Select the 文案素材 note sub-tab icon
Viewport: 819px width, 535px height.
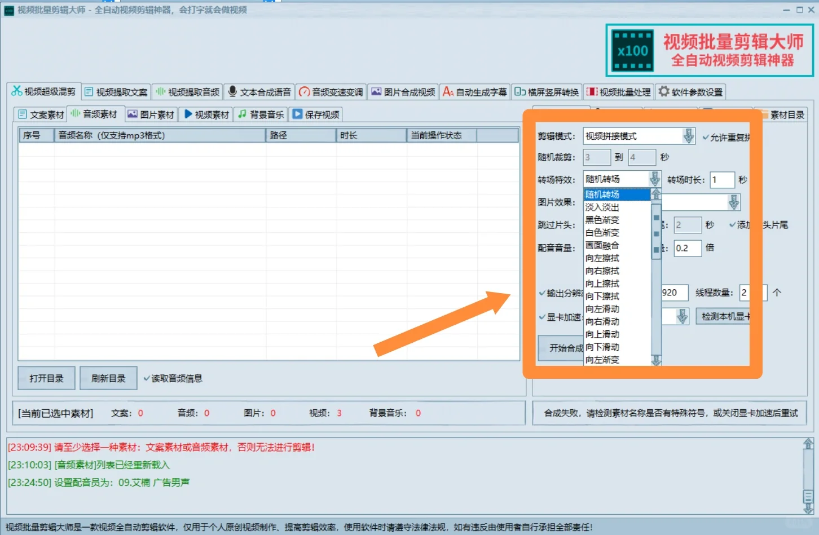[x=23, y=114]
